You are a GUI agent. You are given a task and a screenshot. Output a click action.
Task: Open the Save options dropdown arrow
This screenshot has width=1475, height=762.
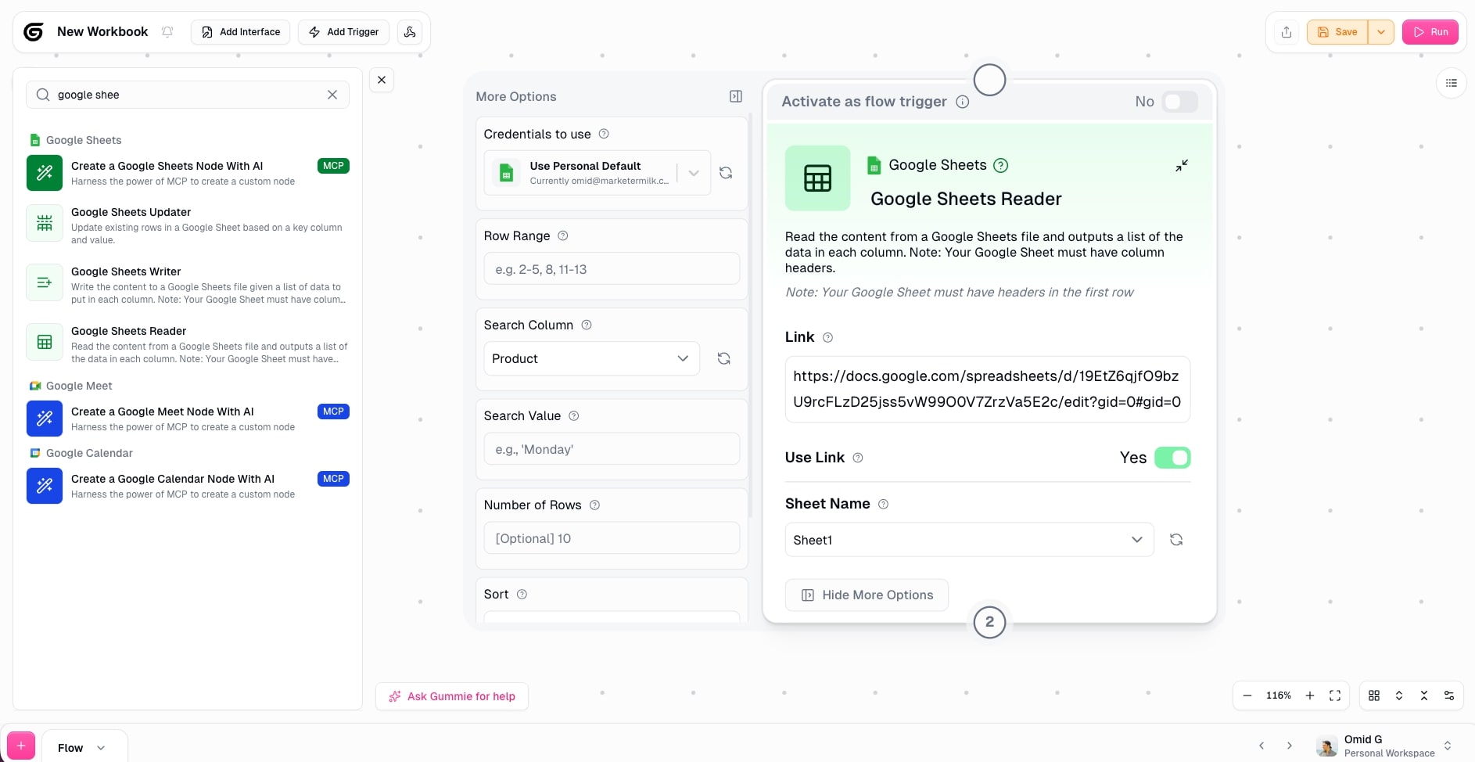1381,32
